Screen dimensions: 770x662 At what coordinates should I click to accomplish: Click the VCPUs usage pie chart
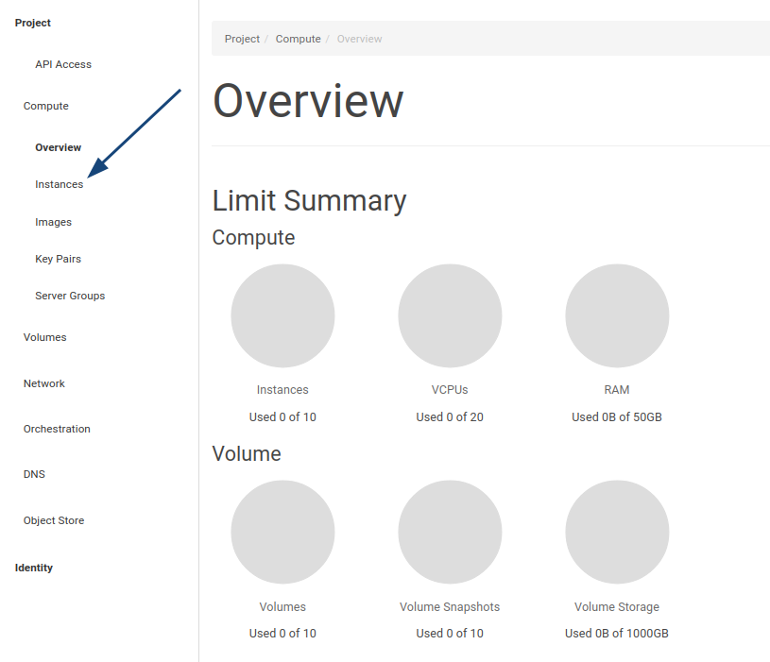click(x=450, y=315)
